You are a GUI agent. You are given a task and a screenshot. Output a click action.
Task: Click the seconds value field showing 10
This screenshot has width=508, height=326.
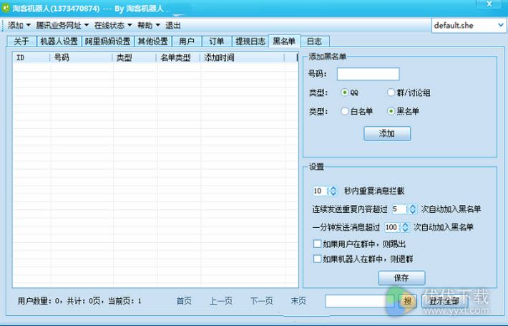(320, 191)
